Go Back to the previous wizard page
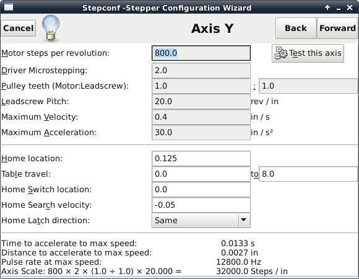This screenshot has height=279, width=359. point(296,28)
